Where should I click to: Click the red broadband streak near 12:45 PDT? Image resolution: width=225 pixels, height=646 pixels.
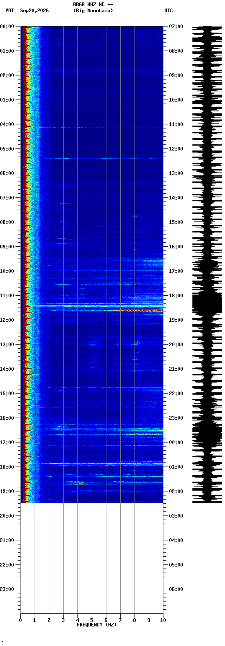pos(92,338)
